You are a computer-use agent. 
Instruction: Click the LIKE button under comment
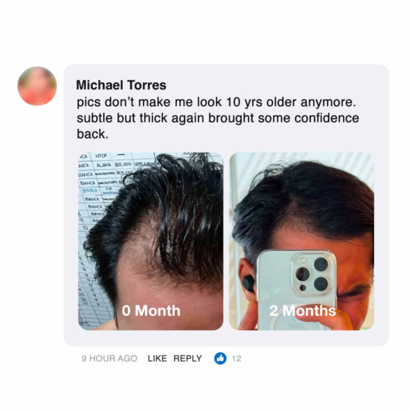pos(157,358)
